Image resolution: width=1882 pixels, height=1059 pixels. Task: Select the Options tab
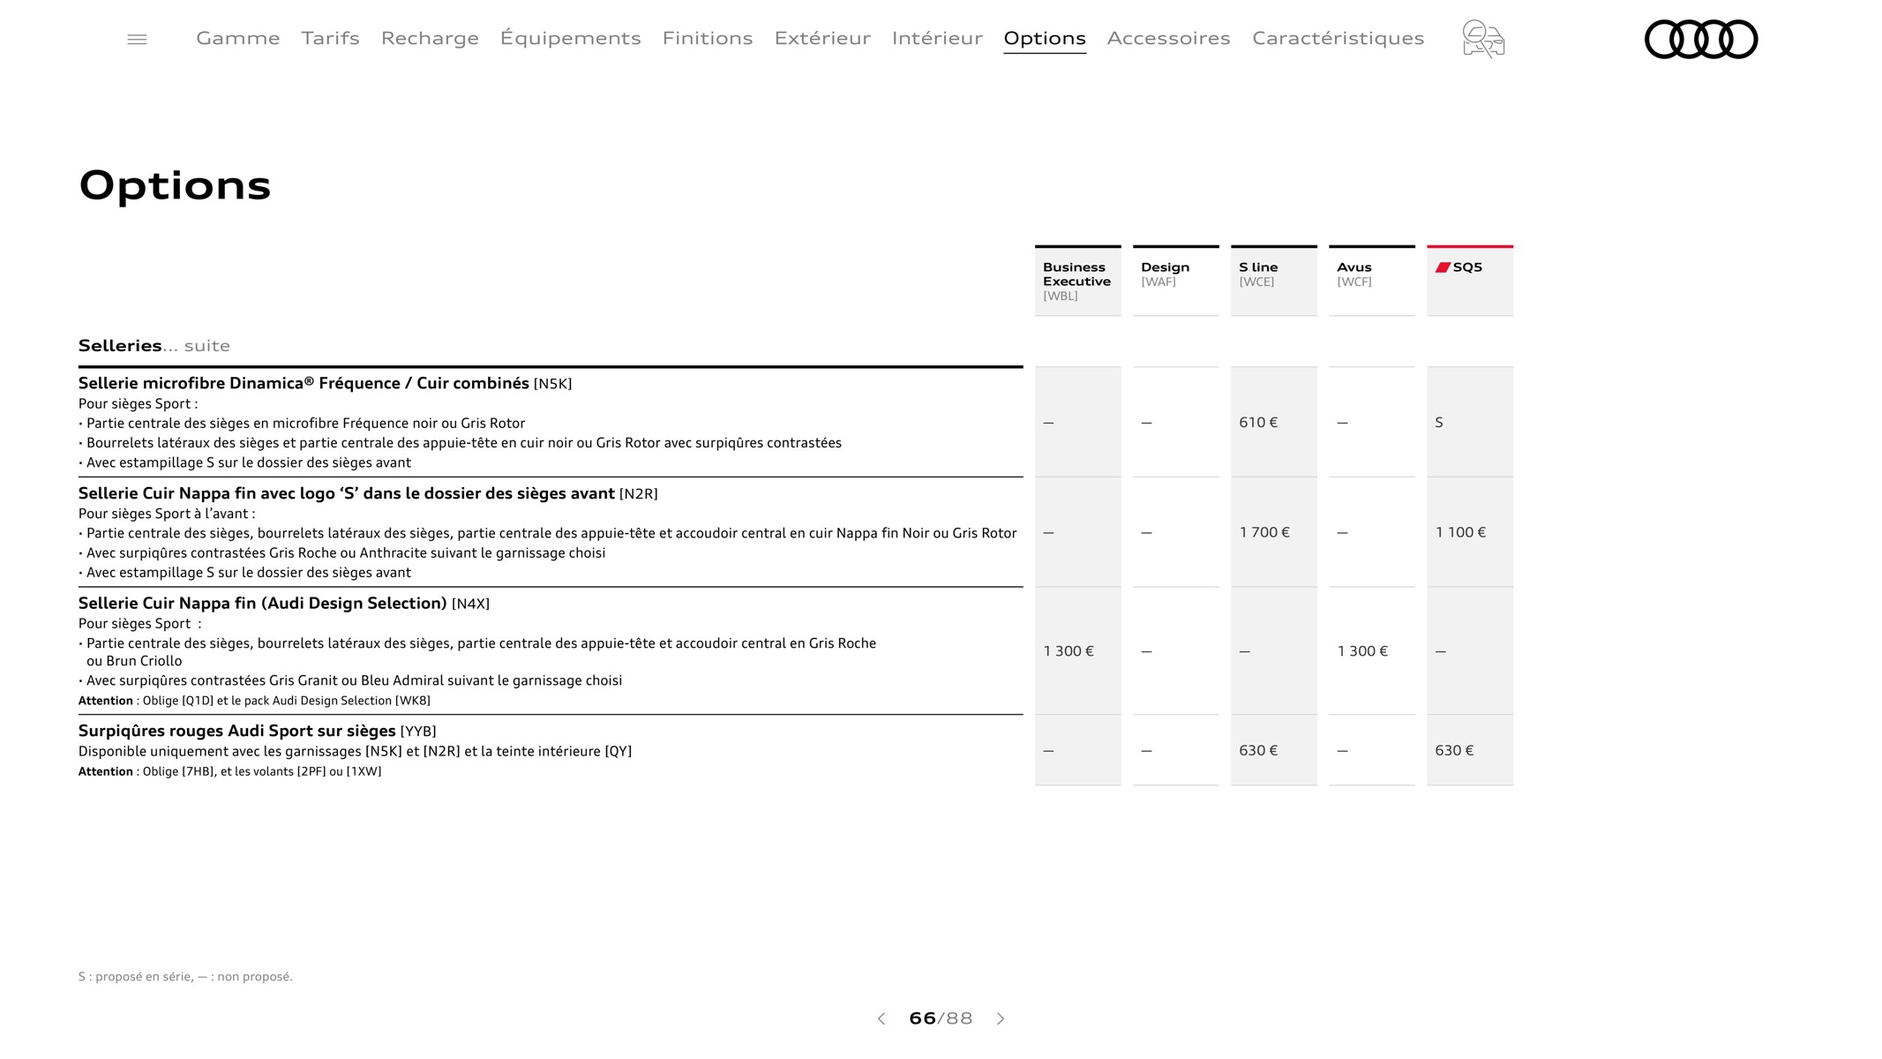click(x=1045, y=38)
